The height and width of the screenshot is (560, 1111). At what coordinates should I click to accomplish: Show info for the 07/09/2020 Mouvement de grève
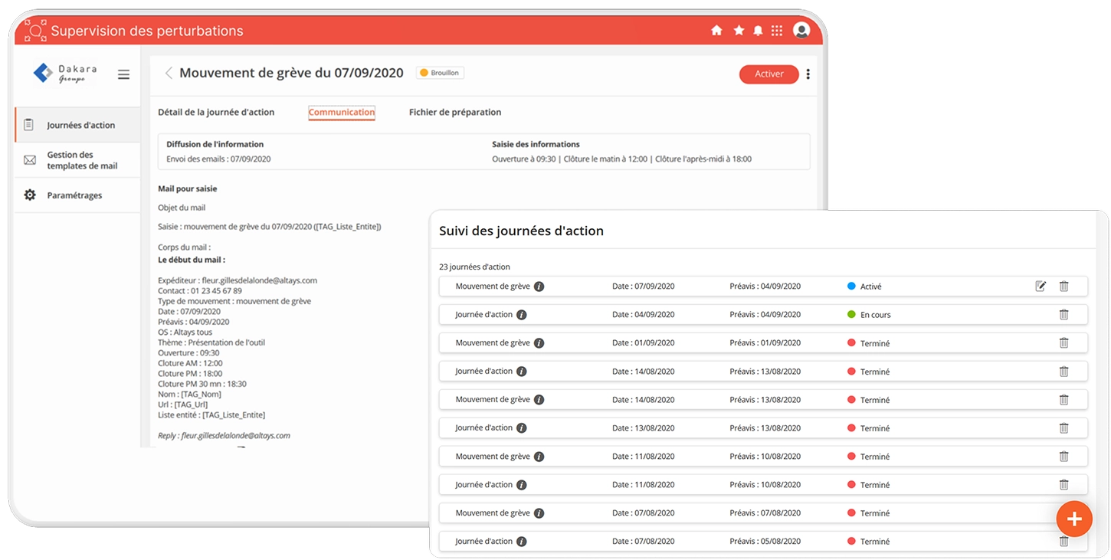pos(539,287)
